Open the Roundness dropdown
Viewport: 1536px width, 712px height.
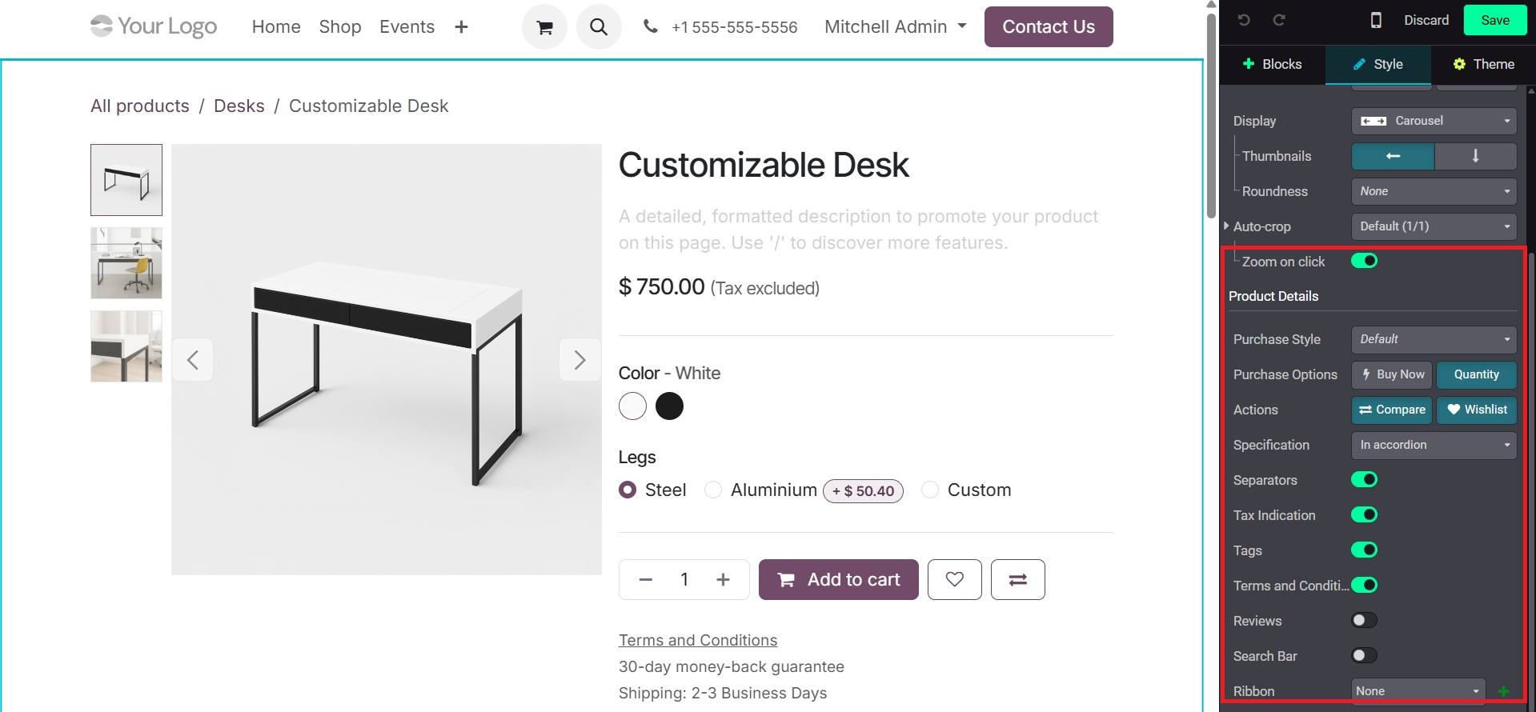click(x=1434, y=191)
